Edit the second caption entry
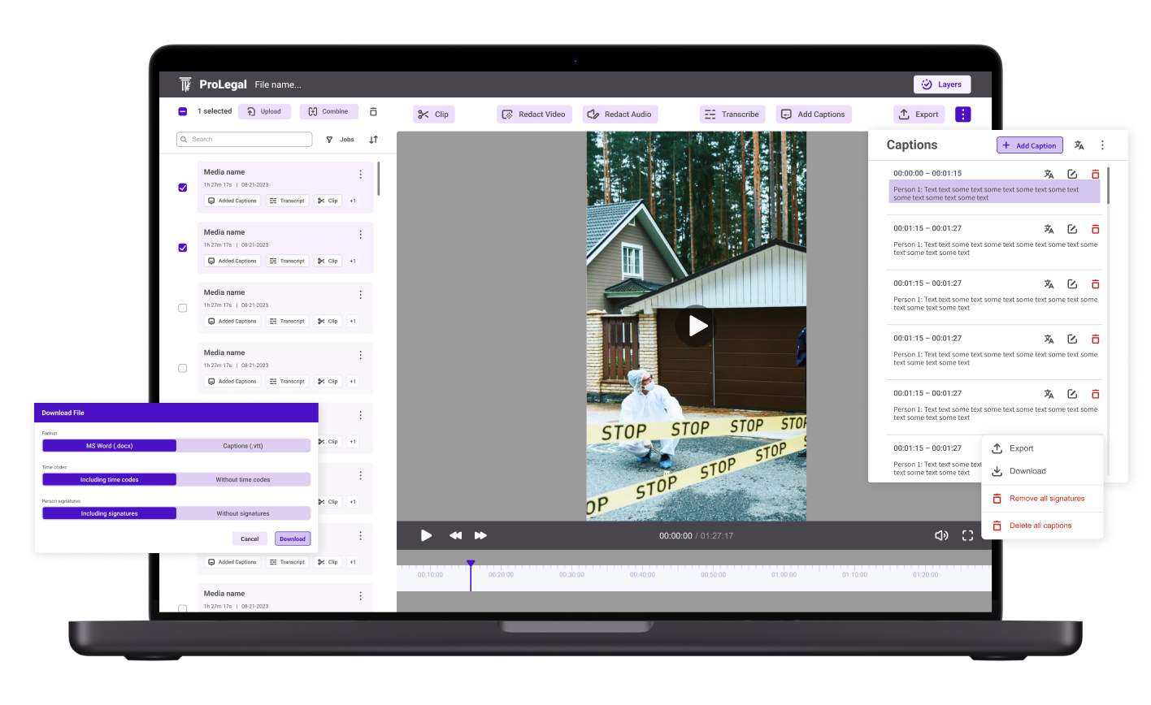Viewport: 1151px width, 705px height. [x=1072, y=229]
